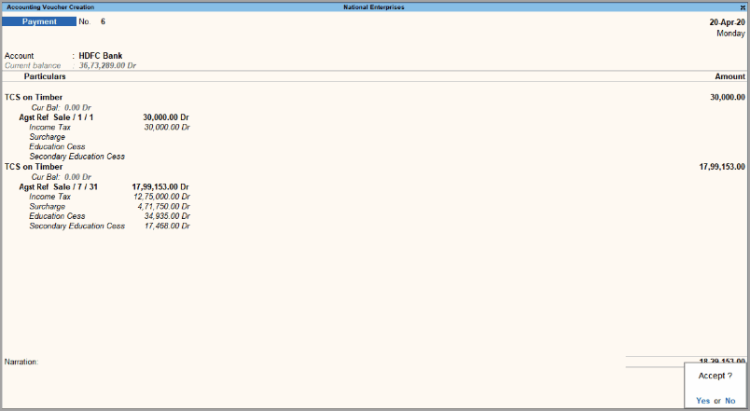Image resolution: width=750 pixels, height=411 pixels.
Task: Click Agst Ref Sale / 7 / 31
Action: pyautogui.click(x=59, y=187)
